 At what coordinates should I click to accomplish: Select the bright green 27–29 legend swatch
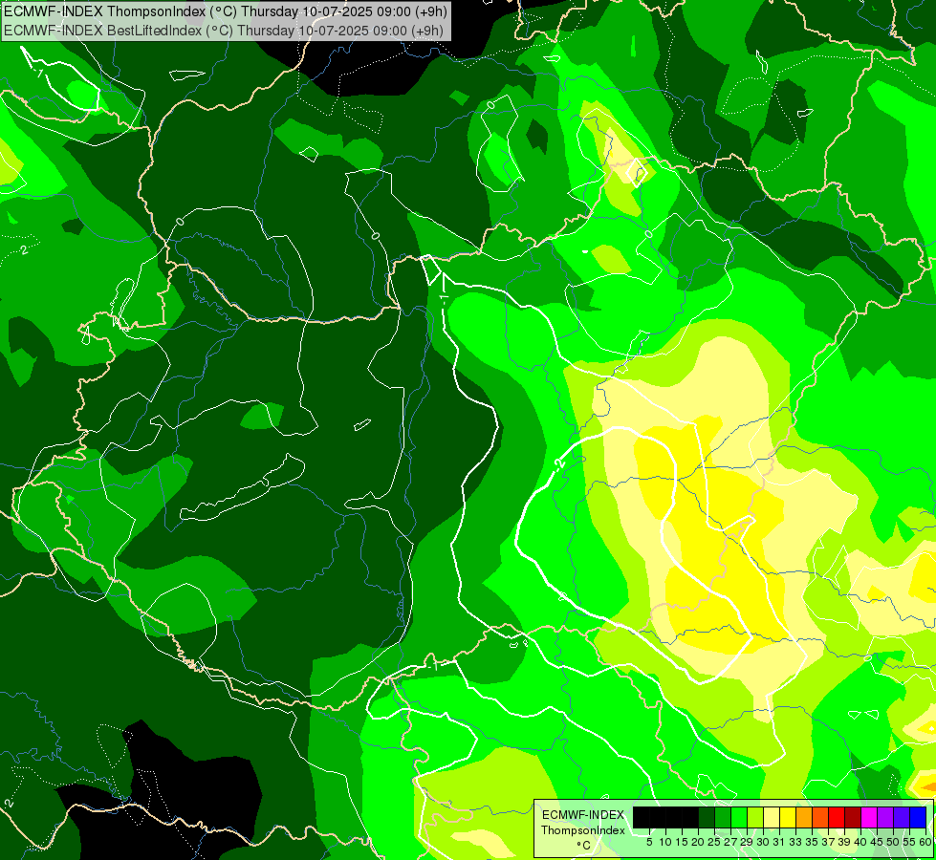[739, 818]
